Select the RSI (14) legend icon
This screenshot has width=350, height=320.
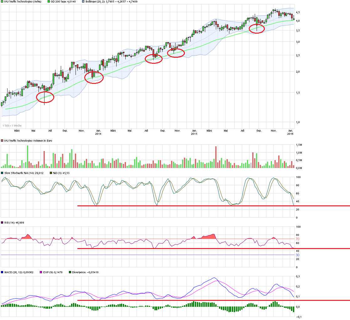click(2, 223)
